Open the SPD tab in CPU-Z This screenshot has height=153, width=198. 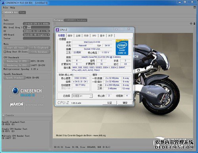pyautogui.click(x=94, y=36)
